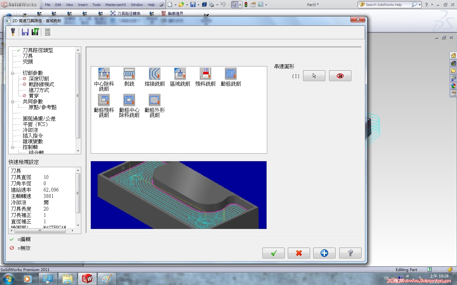Click the Open folder icon in SolidWorks

181,4
